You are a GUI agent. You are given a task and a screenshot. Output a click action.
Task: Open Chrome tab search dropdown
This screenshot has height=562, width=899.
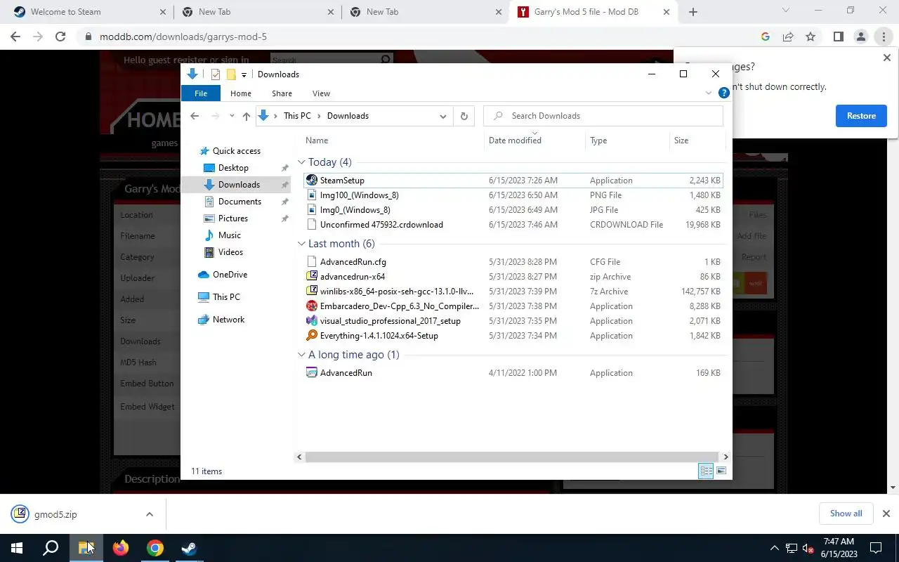786,11
